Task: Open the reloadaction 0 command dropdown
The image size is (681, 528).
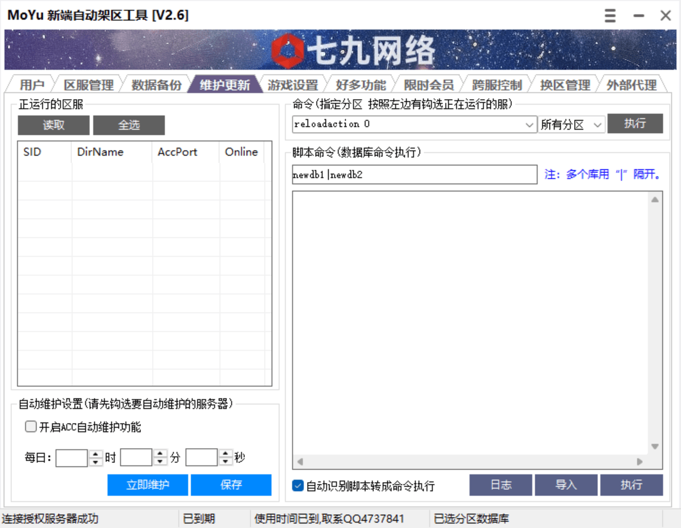Action: coord(529,124)
